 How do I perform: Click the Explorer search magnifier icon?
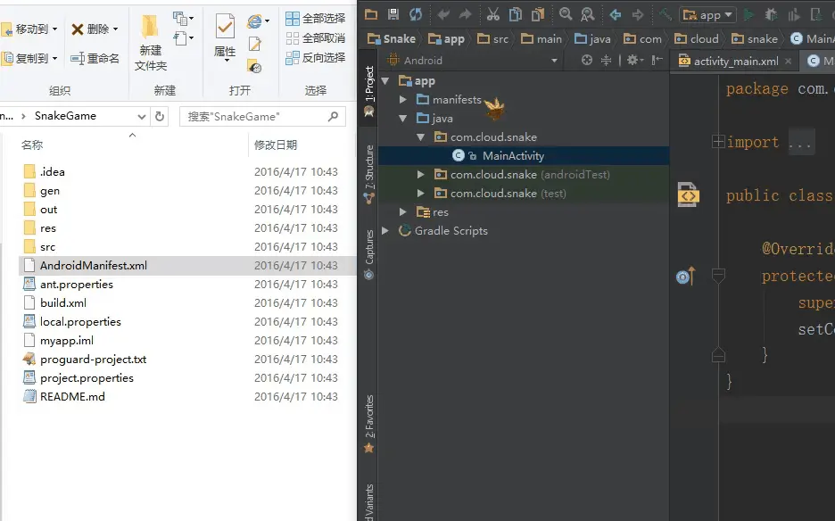click(x=334, y=116)
